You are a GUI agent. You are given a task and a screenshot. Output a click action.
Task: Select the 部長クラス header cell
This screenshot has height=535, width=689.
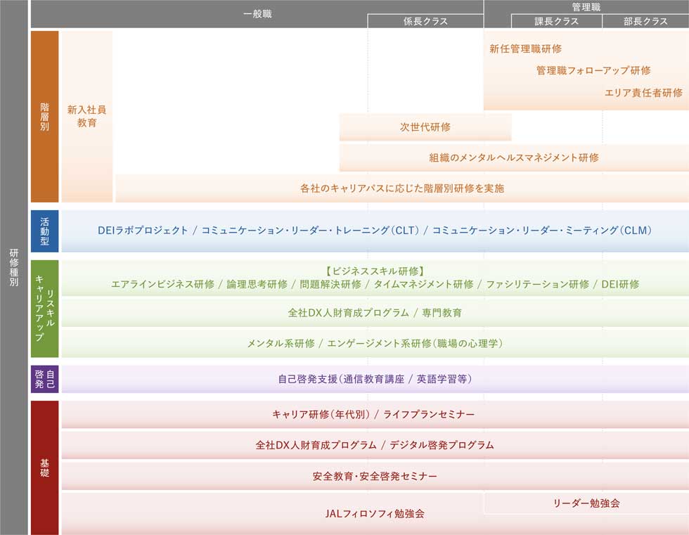(645, 21)
